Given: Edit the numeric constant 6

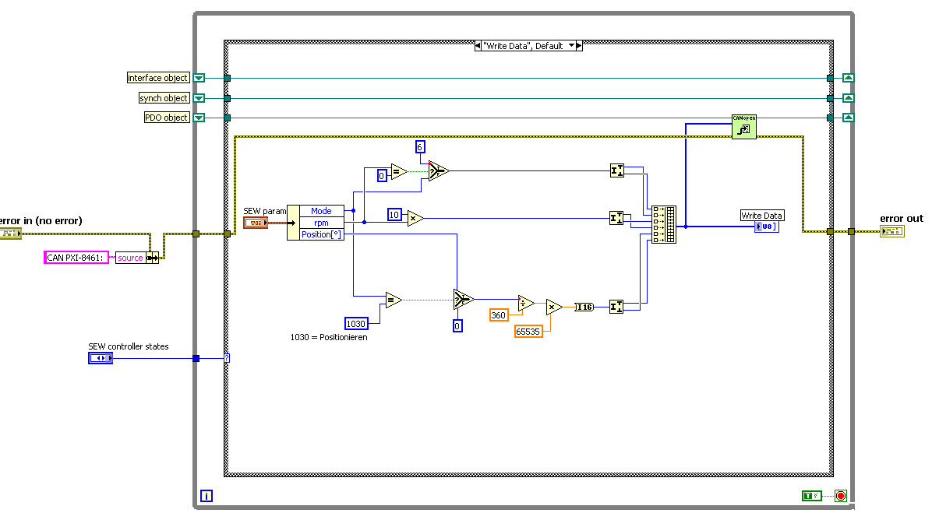Looking at the screenshot, I should click(x=420, y=146).
